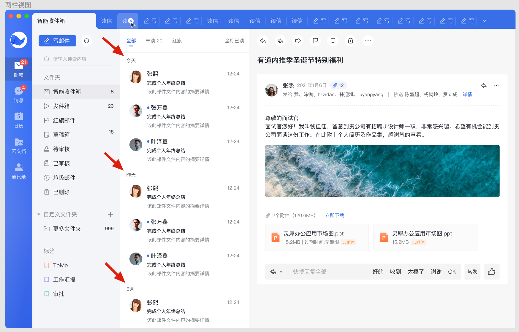Show the 全部 mail filter
Image resolution: width=519 pixels, height=332 pixels.
pyautogui.click(x=131, y=41)
